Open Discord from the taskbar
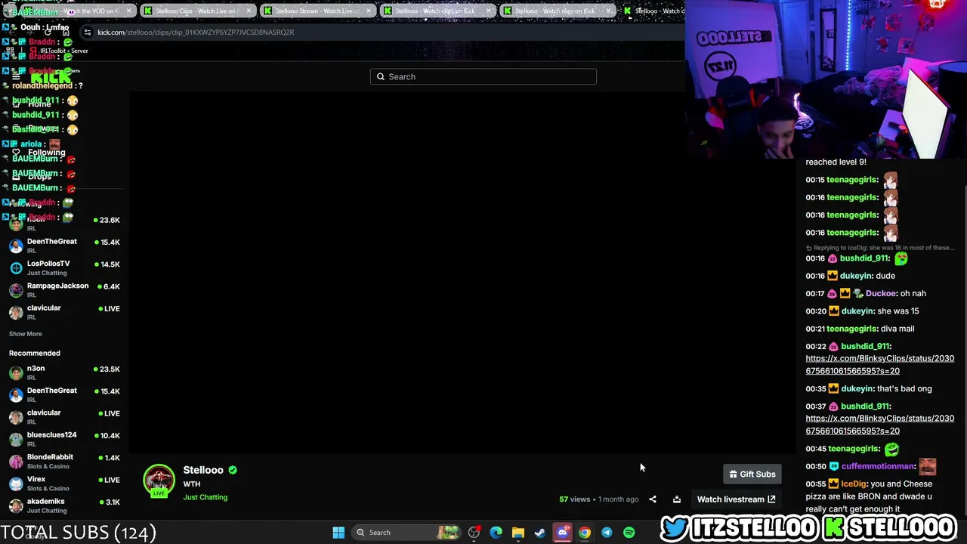967x544 pixels. pyautogui.click(x=562, y=533)
